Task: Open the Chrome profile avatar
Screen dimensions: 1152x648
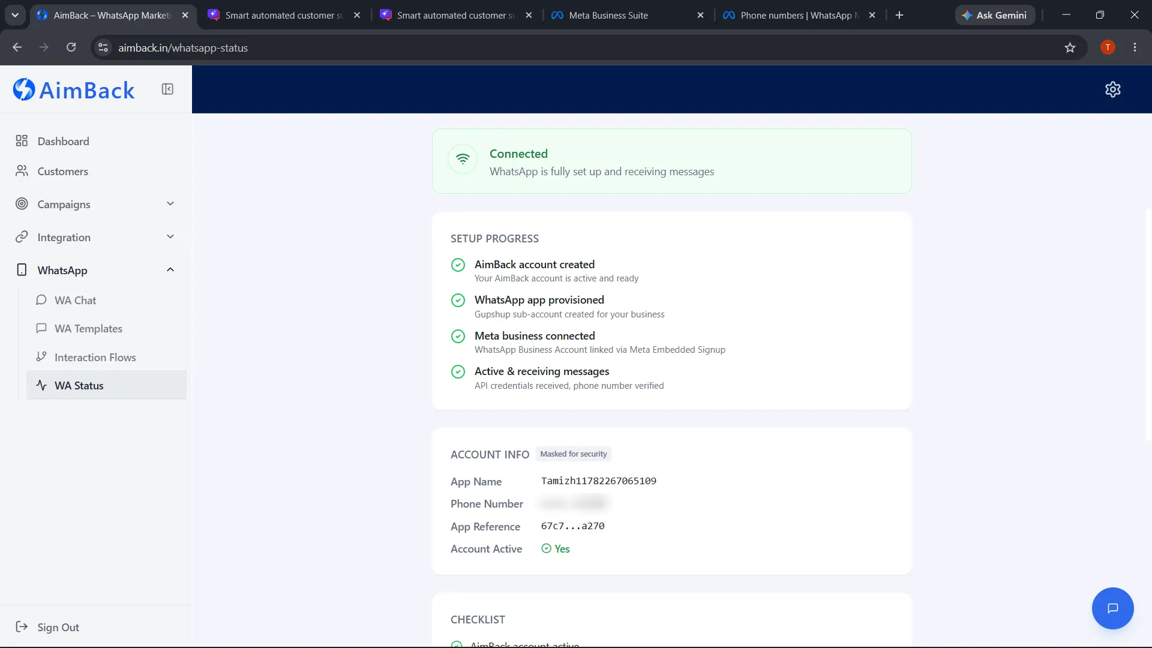Action: pos(1108,47)
